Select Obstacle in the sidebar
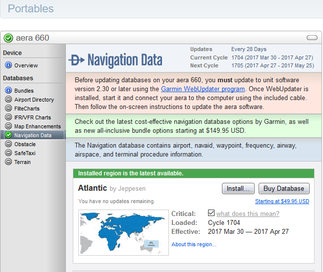 (25, 144)
